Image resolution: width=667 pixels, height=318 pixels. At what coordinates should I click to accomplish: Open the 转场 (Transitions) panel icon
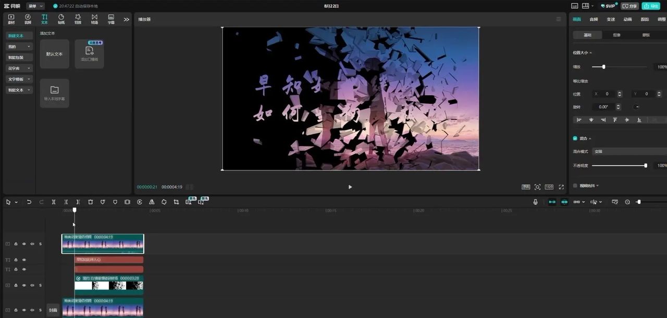point(94,19)
